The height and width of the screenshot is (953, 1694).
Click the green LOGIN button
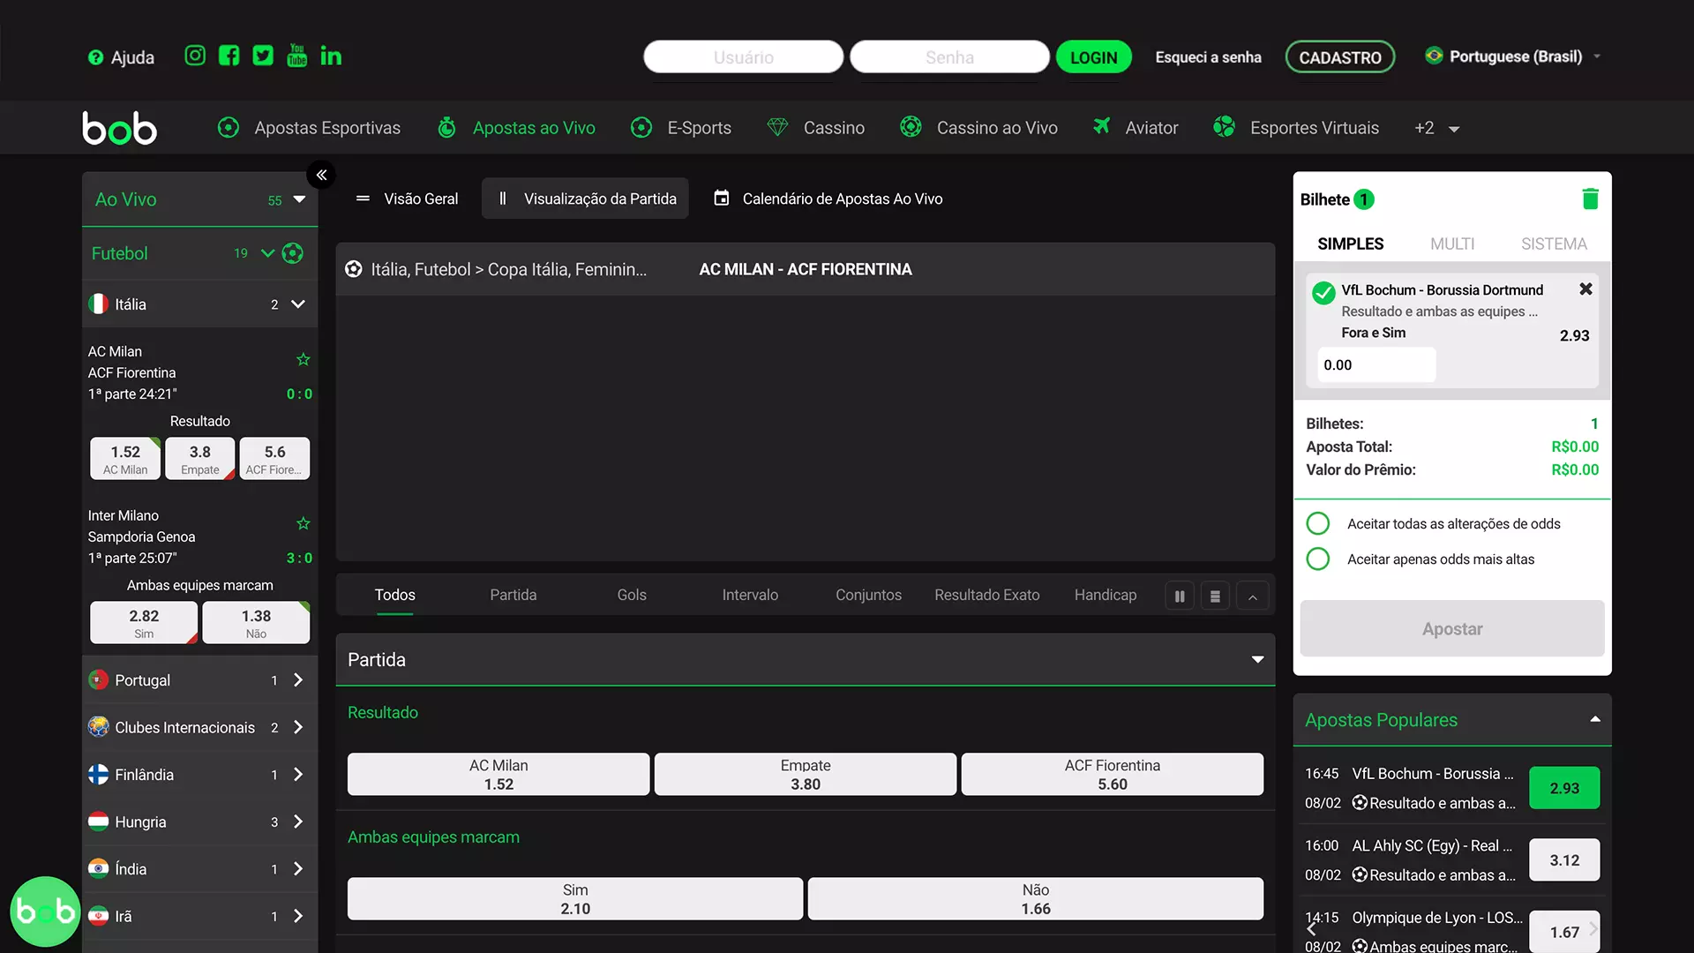point(1094,57)
